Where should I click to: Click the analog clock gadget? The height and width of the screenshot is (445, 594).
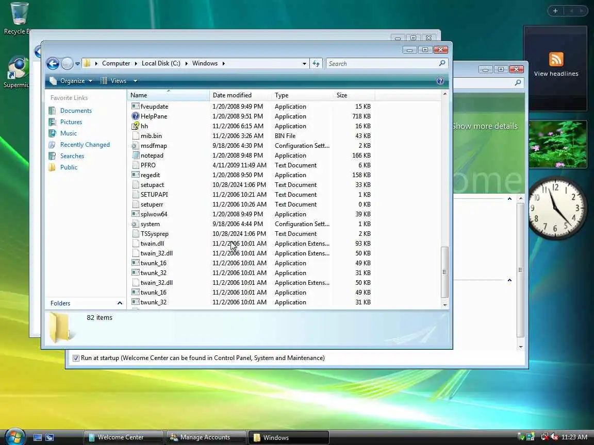(x=557, y=208)
